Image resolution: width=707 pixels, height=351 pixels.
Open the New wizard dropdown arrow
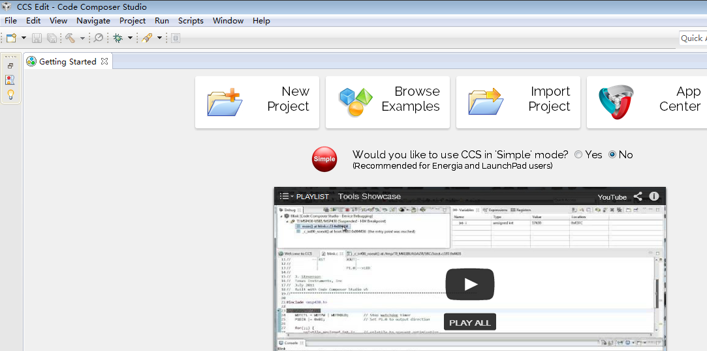tap(24, 38)
